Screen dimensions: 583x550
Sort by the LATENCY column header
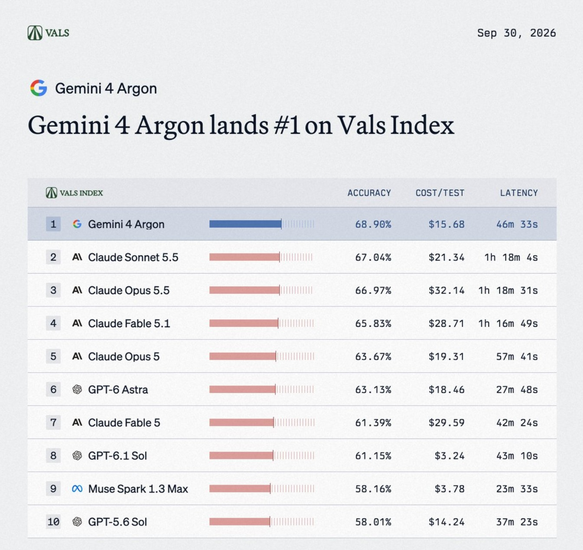click(519, 193)
